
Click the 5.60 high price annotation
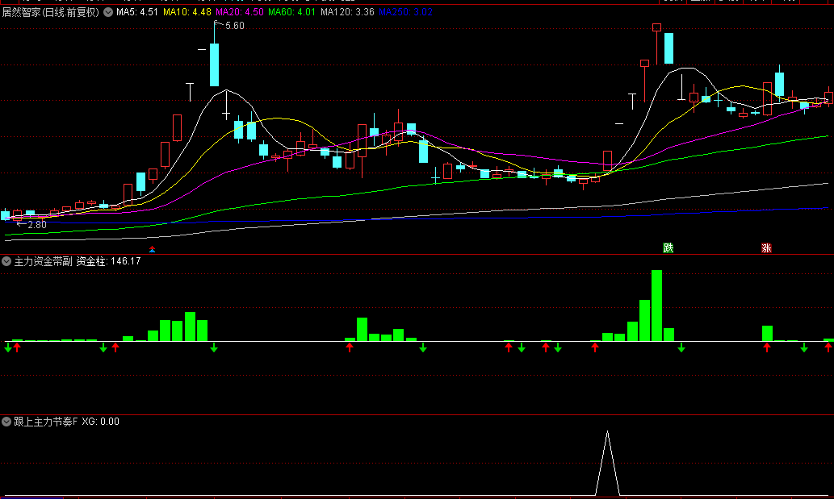235,26
